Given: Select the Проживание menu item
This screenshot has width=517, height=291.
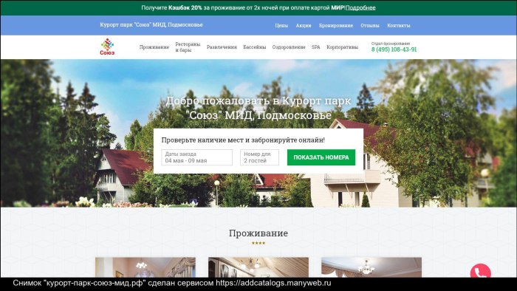Looking at the screenshot, I should coord(154,47).
